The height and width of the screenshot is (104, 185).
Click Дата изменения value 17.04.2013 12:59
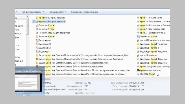[136, 83]
